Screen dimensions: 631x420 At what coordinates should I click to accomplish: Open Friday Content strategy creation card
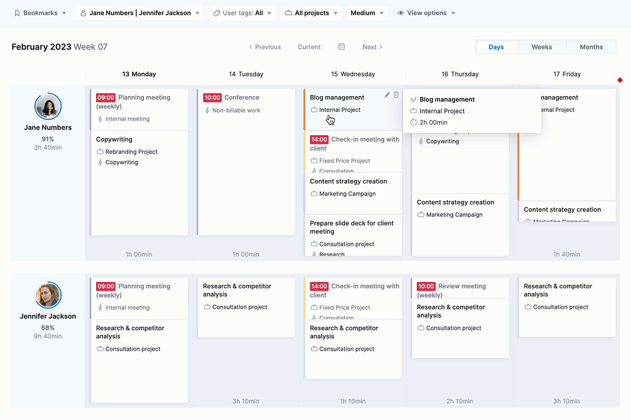[566, 211]
